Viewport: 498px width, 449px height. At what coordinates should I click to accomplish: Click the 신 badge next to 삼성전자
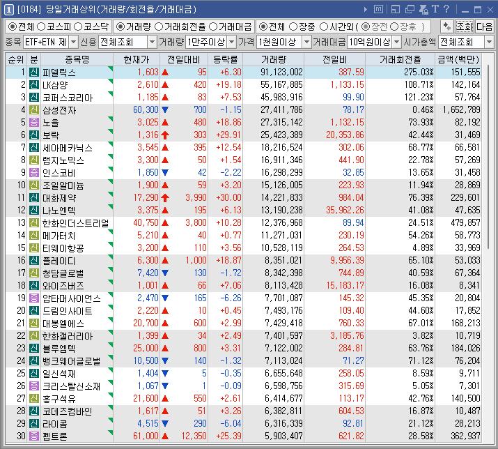pyautogui.click(x=34, y=109)
